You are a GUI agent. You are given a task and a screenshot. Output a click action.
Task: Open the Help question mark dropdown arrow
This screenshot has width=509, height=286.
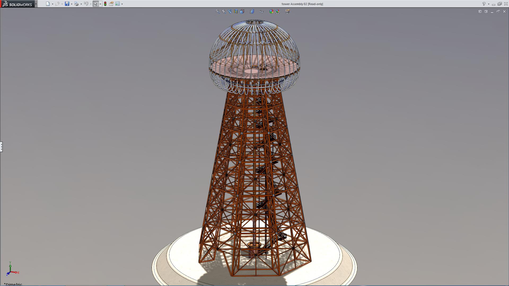[489, 4]
